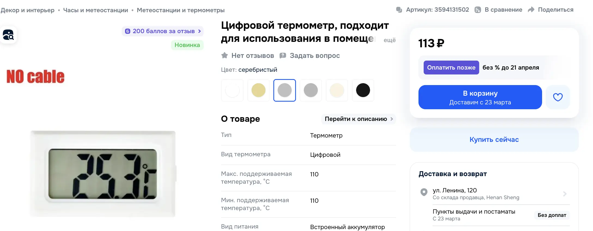Image resolution: width=593 pixels, height=231 pixels.
Task: Open 200 баллов за отзыв promo
Action: (163, 31)
